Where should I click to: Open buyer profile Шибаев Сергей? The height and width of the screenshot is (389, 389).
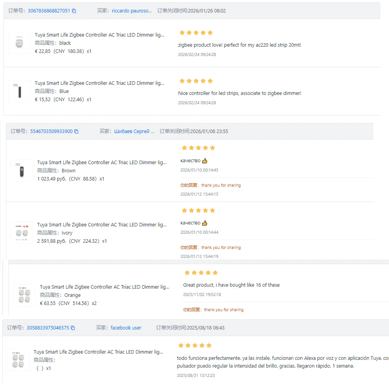coord(134,131)
